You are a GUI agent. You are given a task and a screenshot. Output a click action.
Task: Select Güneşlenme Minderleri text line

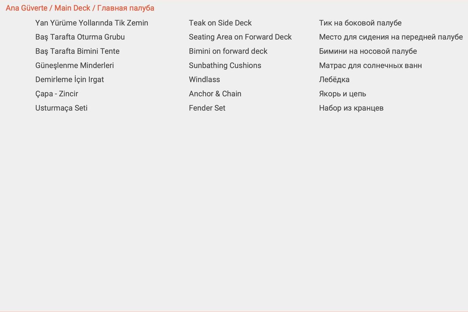click(74, 66)
